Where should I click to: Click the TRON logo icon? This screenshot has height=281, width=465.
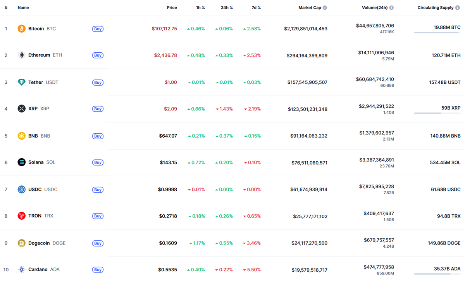21,216
